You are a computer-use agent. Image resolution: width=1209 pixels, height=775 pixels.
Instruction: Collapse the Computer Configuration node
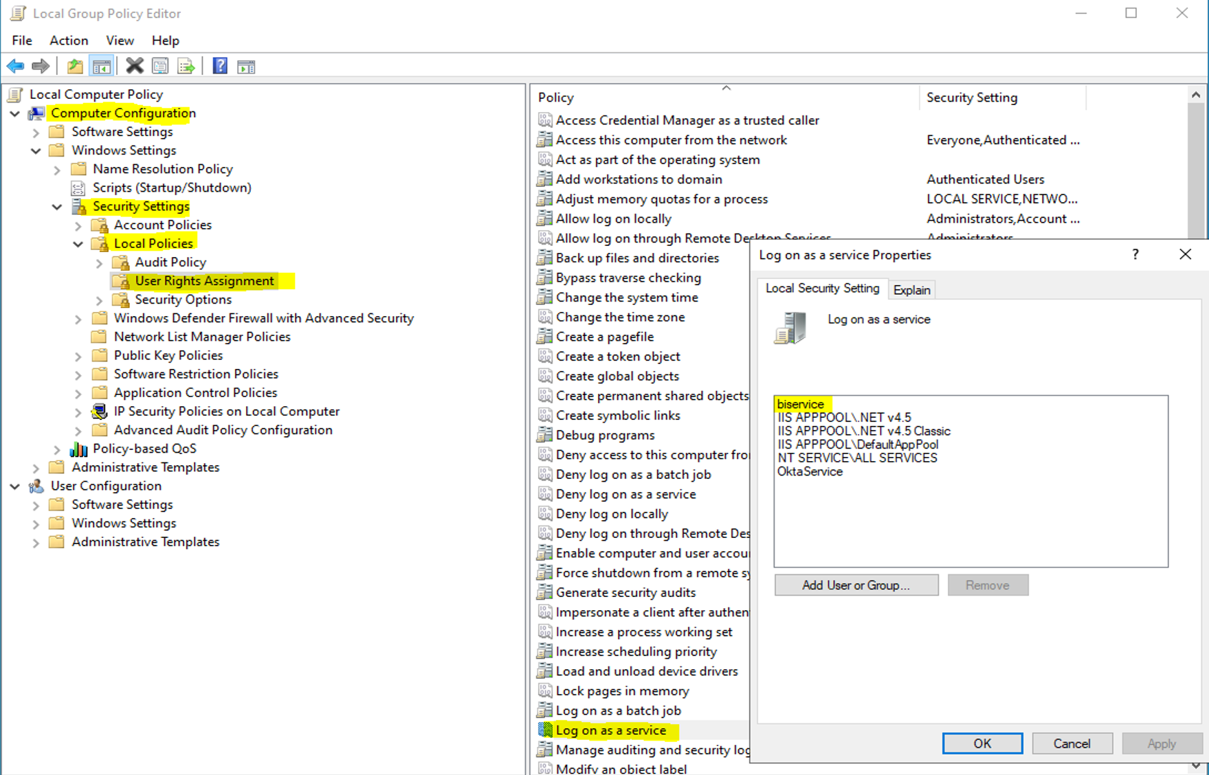15,113
